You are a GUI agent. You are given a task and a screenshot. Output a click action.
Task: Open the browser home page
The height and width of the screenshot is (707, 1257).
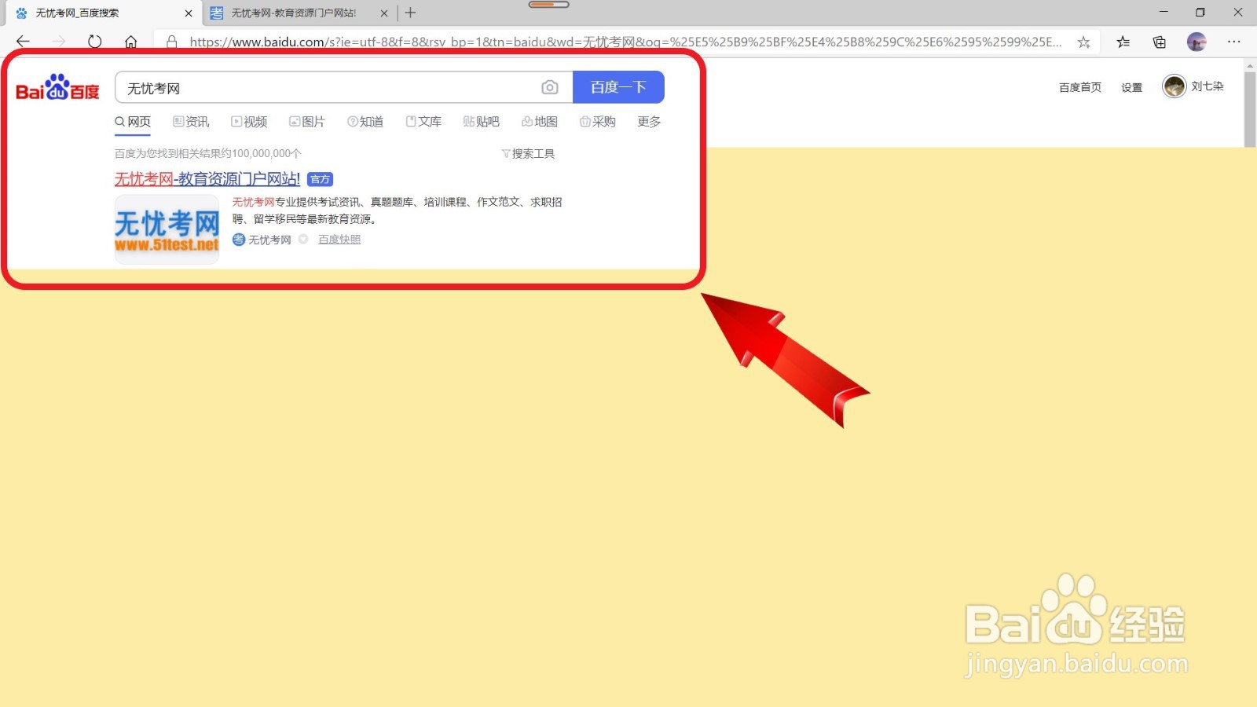click(131, 42)
